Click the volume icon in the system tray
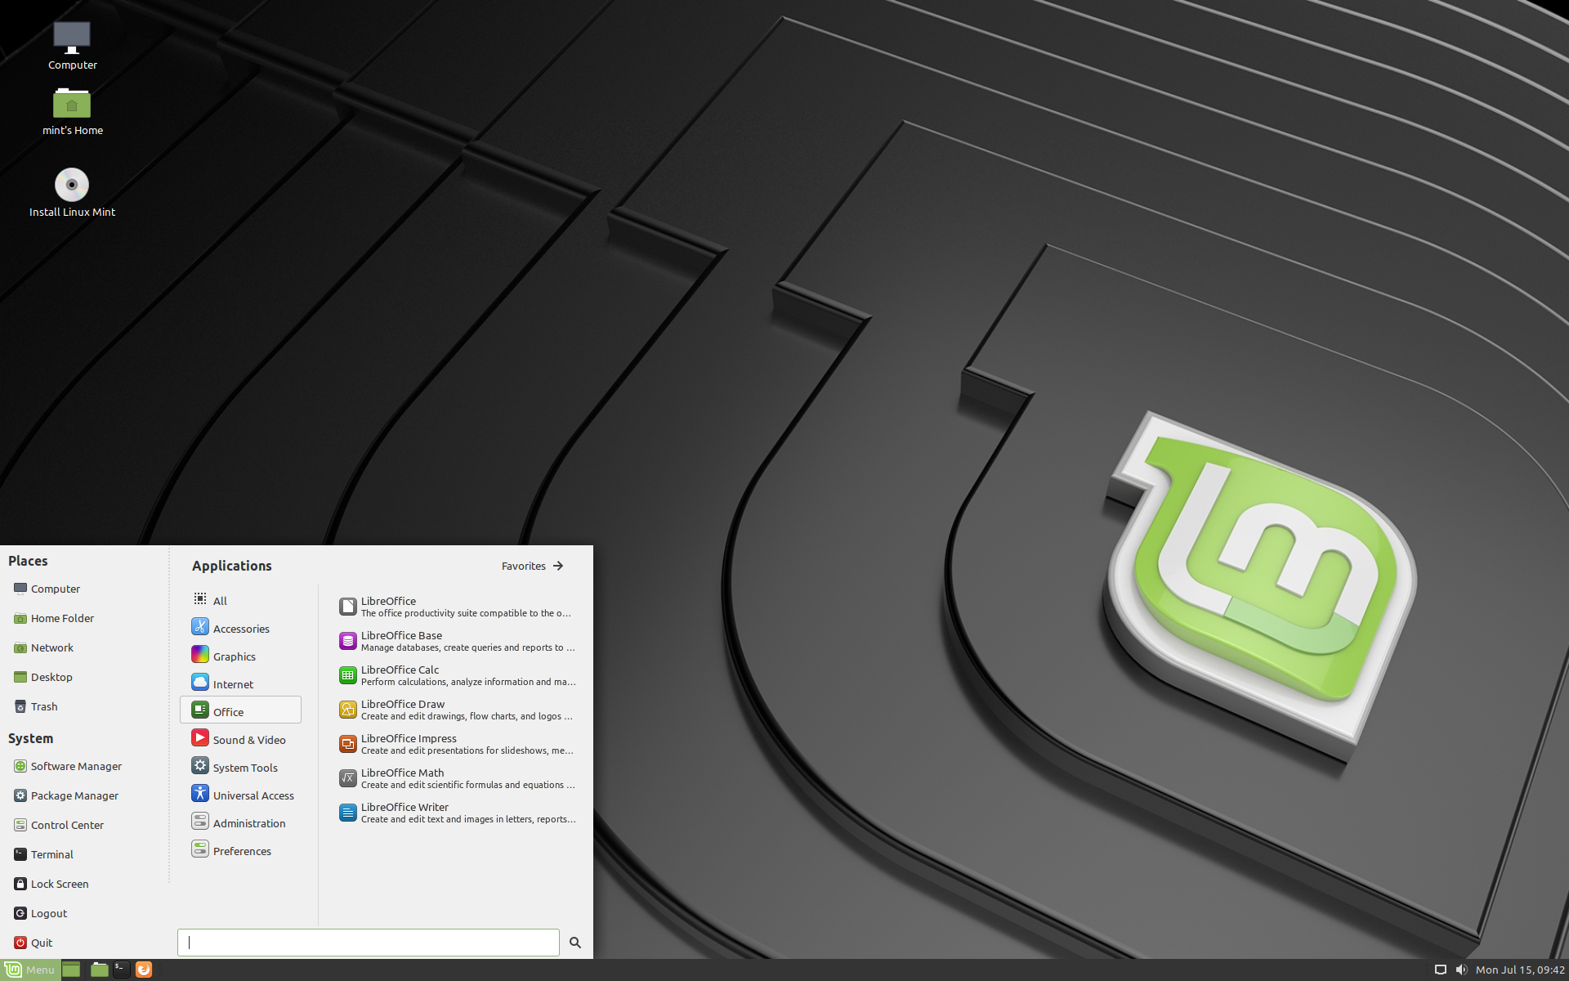The height and width of the screenshot is (981, 1569). tap(1463, 970)
